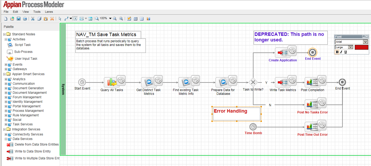Toggle Underline in the Font panel
The image size is (371, 166).
[346, 52]
